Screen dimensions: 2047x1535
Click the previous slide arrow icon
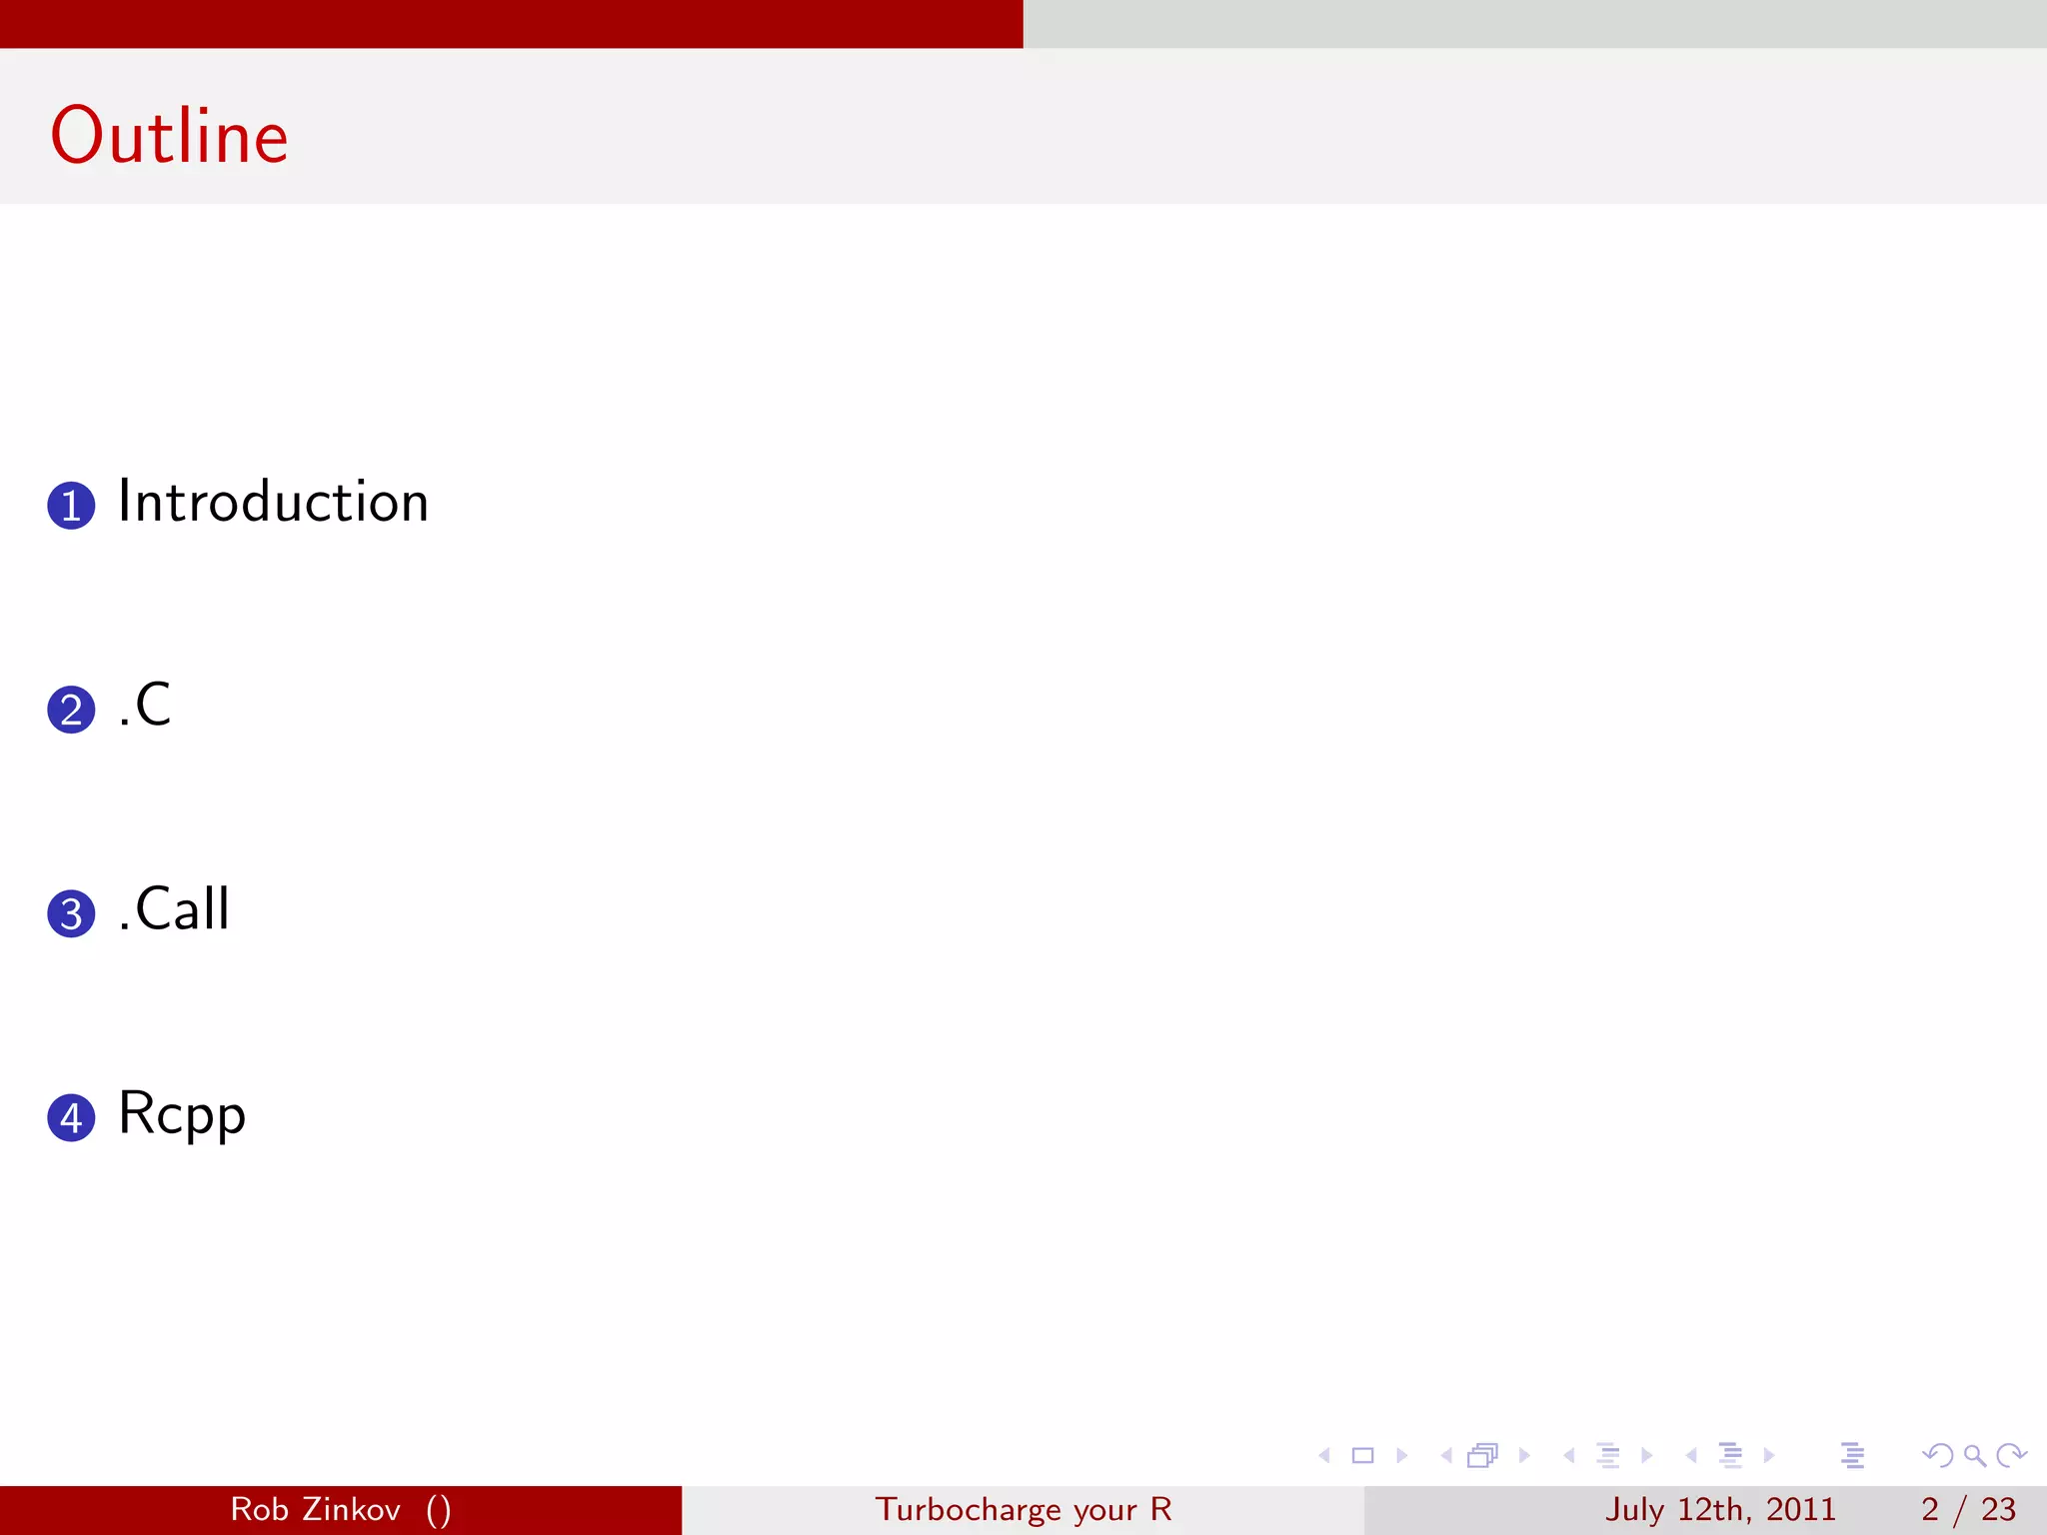[x=1325, y=1456]
